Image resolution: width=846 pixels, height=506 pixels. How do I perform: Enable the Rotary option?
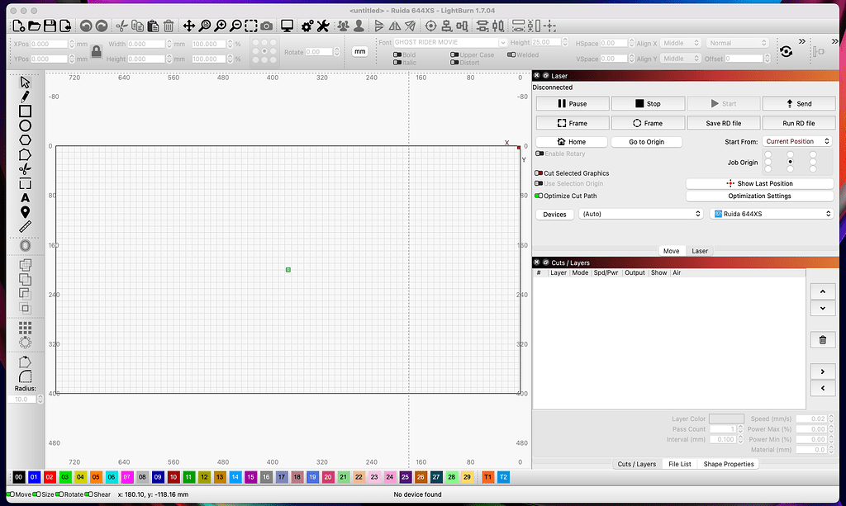[x=540, y=154]
